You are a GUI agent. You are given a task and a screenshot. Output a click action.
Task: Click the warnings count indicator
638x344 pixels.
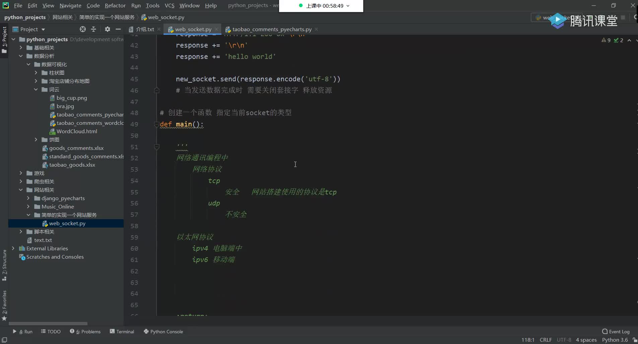click(606, 40)
